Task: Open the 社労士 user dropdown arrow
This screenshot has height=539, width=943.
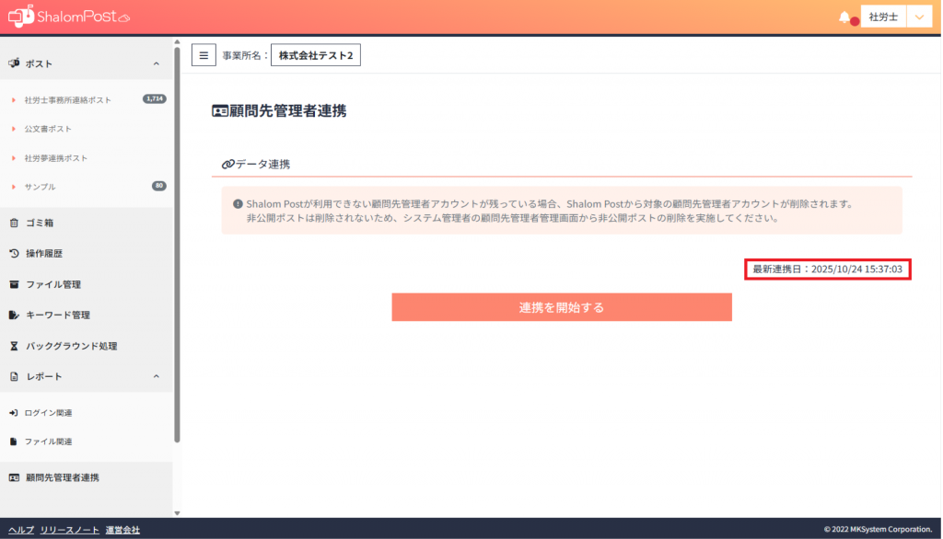Action: click(920, 17)
